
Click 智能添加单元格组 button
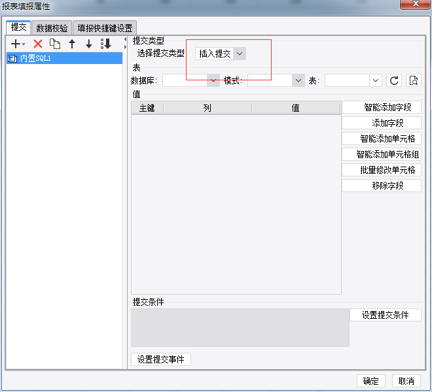[x=382, y=154]
